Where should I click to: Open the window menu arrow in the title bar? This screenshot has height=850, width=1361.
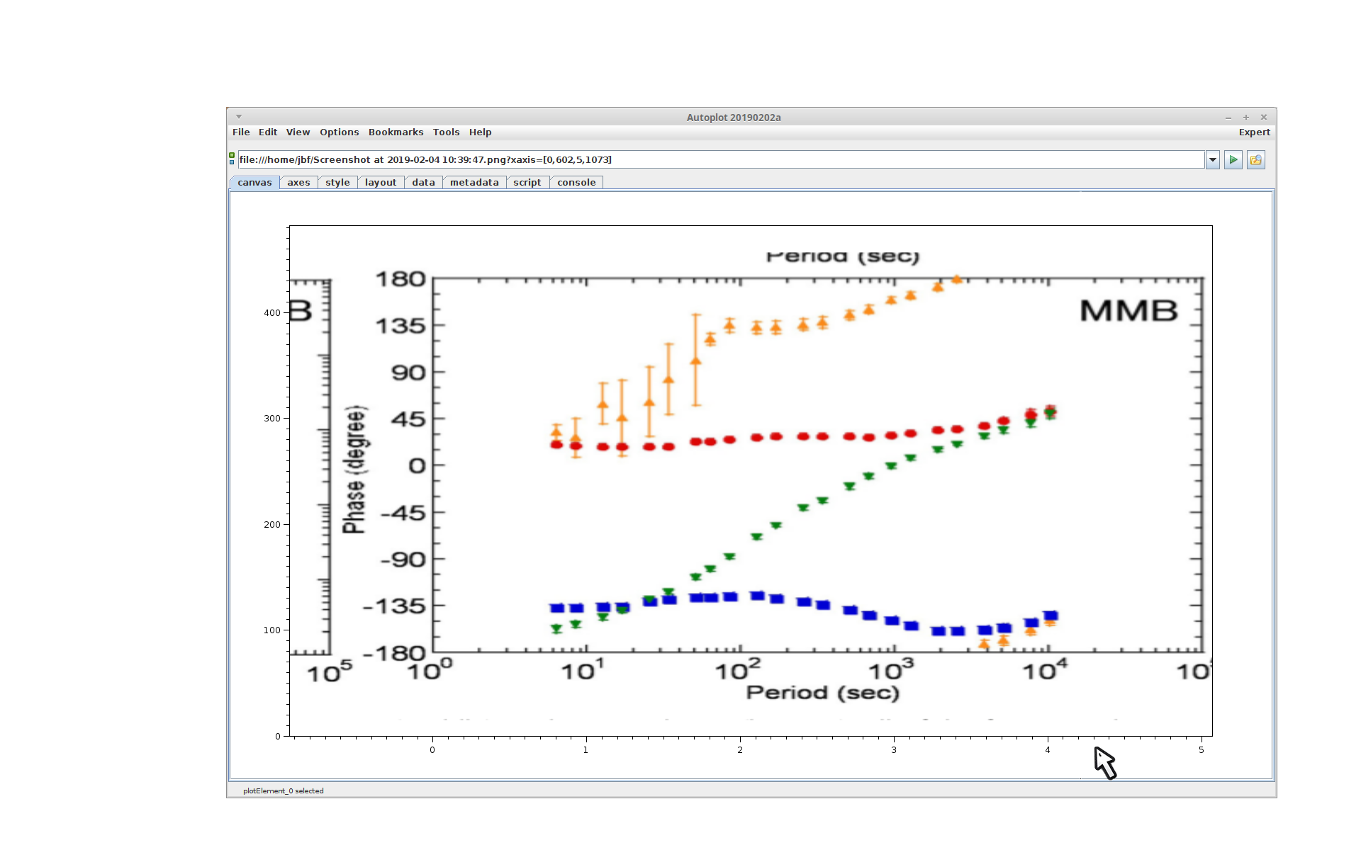(239, 117)
